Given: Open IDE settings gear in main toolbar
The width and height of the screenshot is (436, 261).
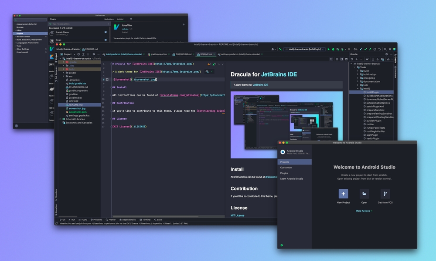Looking at the screenshot, I should click(390, 49).
